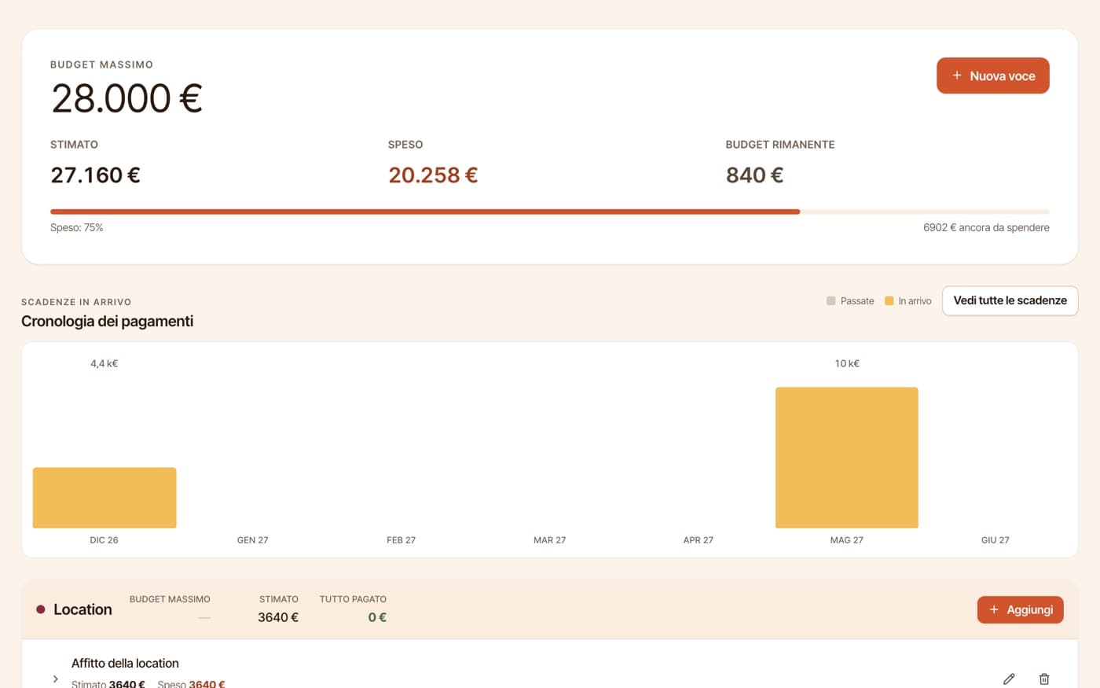Image resolution: width=1100 pixels, height=688 pixels.
Task: Click the 27.160 € estimated amount
Action: [95, 175]
